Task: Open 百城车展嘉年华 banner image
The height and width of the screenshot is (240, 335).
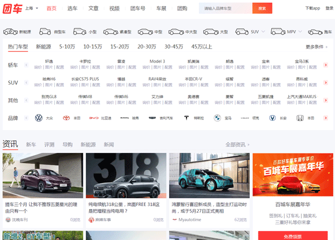Action: coord(293,175)
